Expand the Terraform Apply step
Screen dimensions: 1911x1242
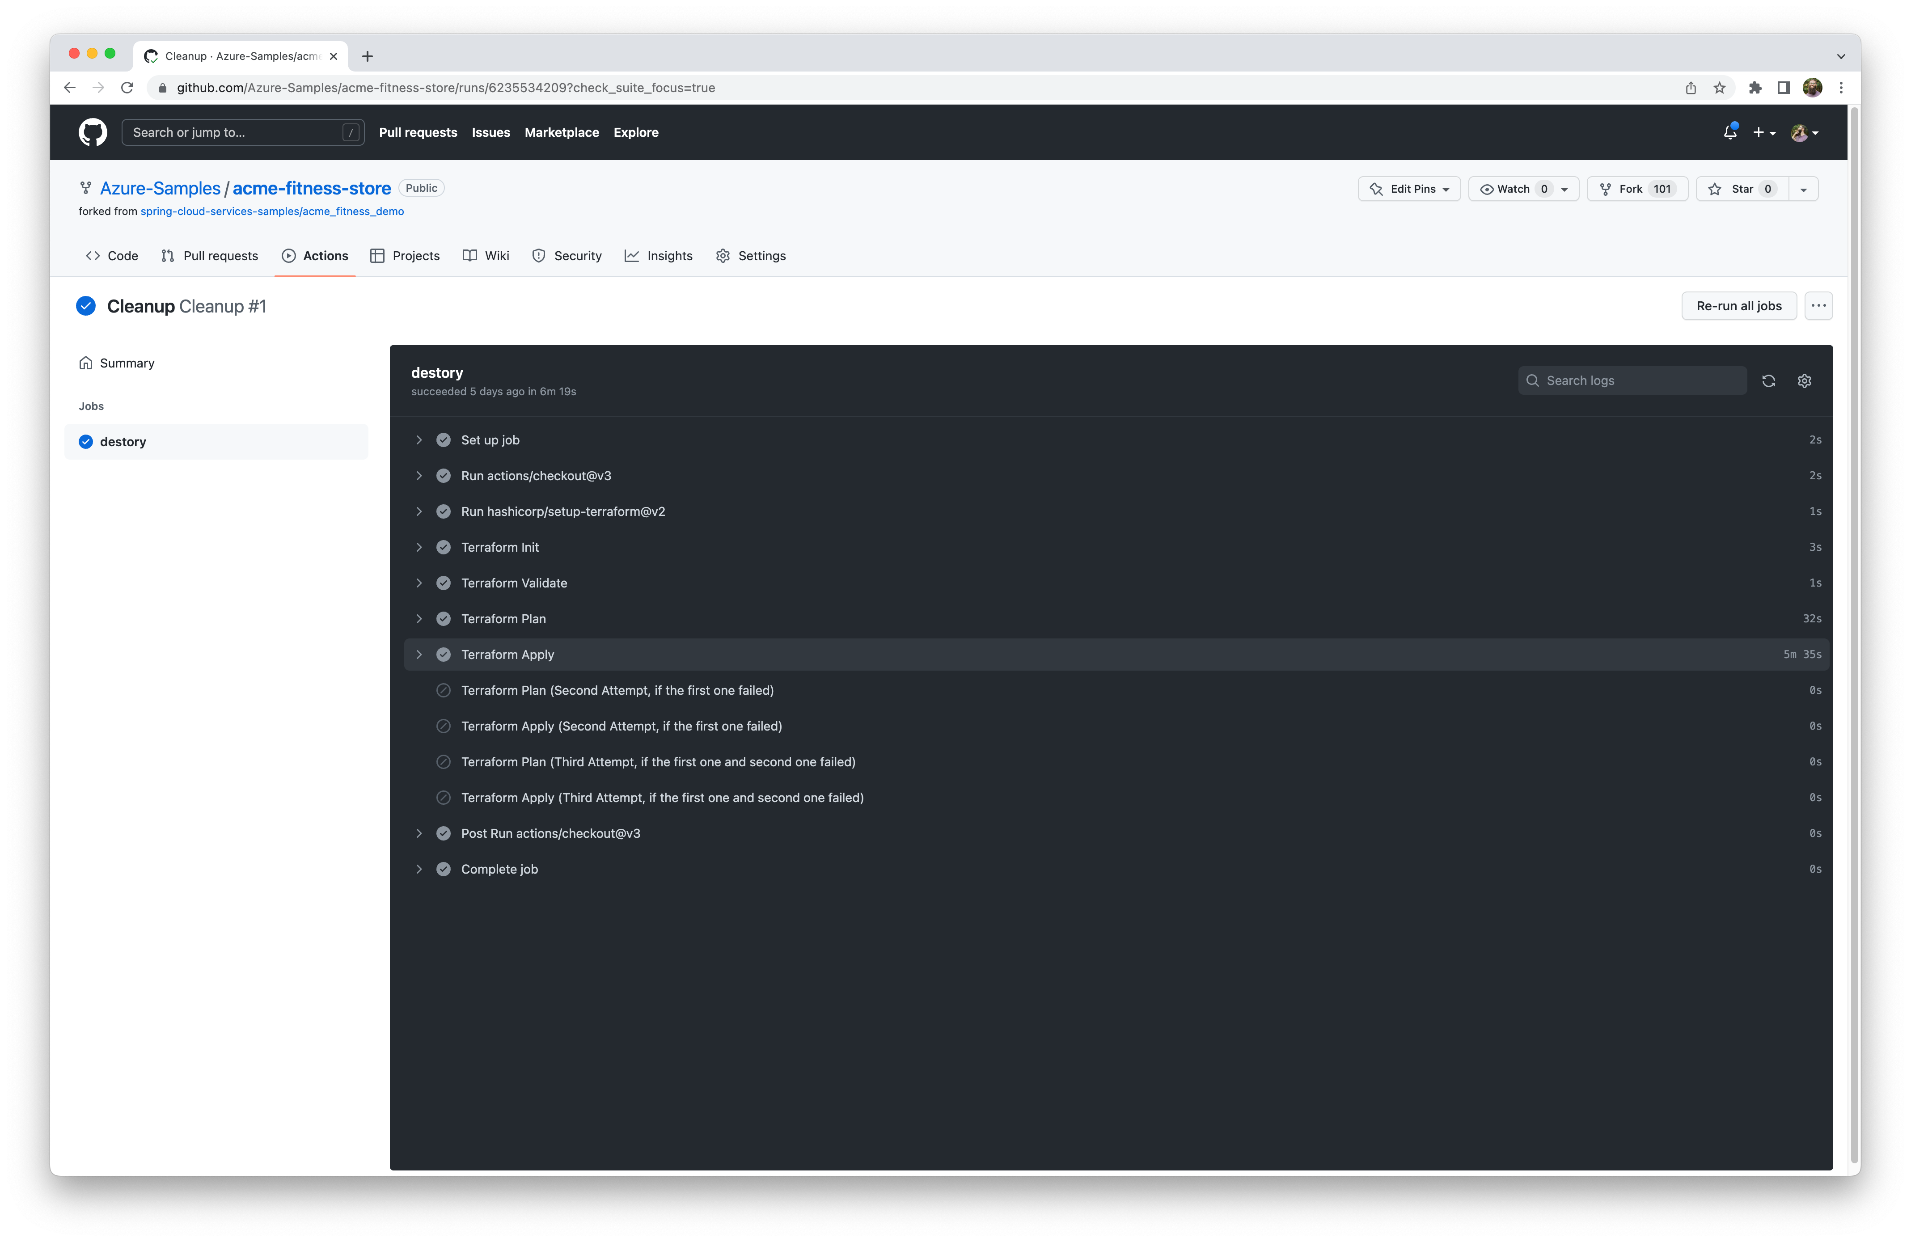[x=419, y=655]
